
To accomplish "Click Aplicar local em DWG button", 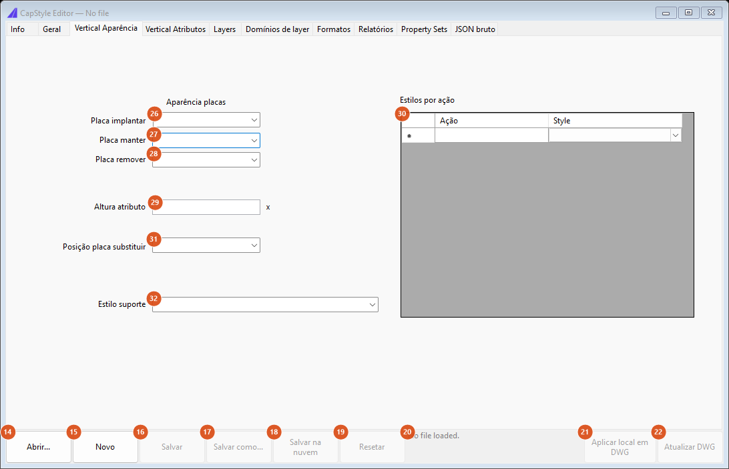I will (620, 447).
